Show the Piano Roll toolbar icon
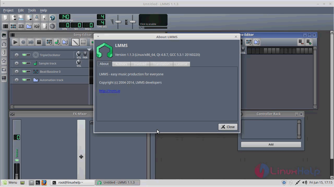Viewport: 334px width, 187px height. 21,26
